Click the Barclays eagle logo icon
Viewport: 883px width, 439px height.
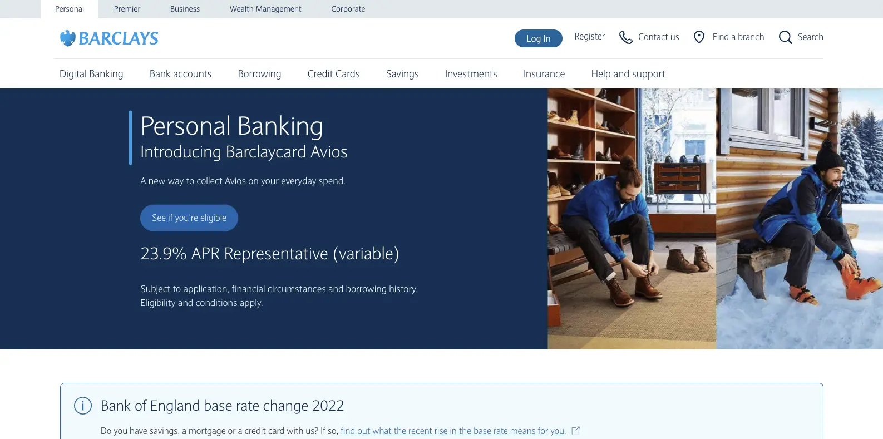[68, 38]
